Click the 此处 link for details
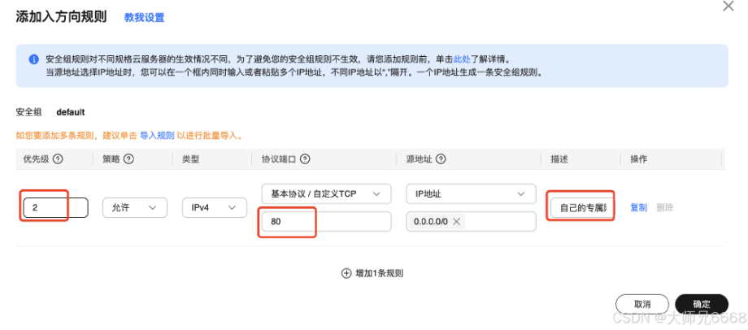748x330 pixels. (462, 59)
